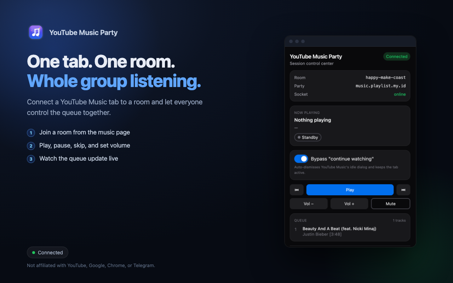Raise volume with Vol + button
Screen dimensions: 453x283
(349, 204)
